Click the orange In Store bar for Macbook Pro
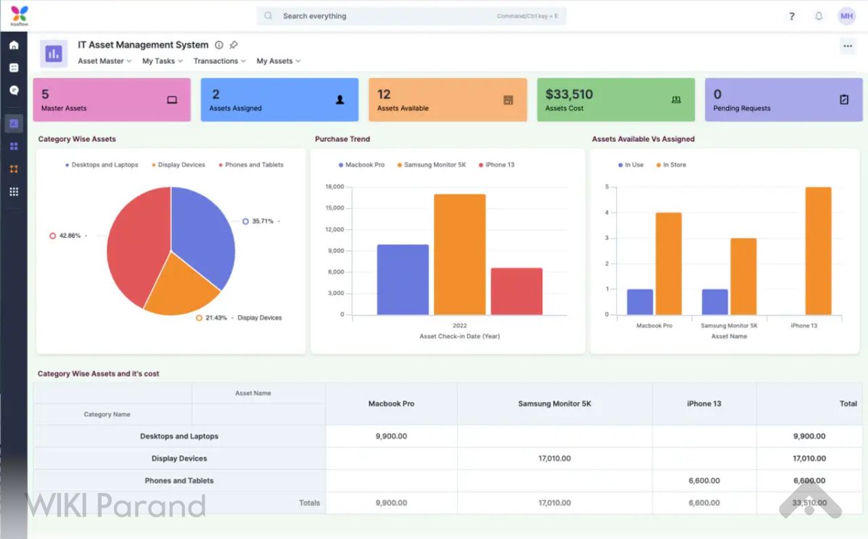Image resolution: width=868 pixels, height=539 pixels. pyautogui.click(x=669, y=264)
